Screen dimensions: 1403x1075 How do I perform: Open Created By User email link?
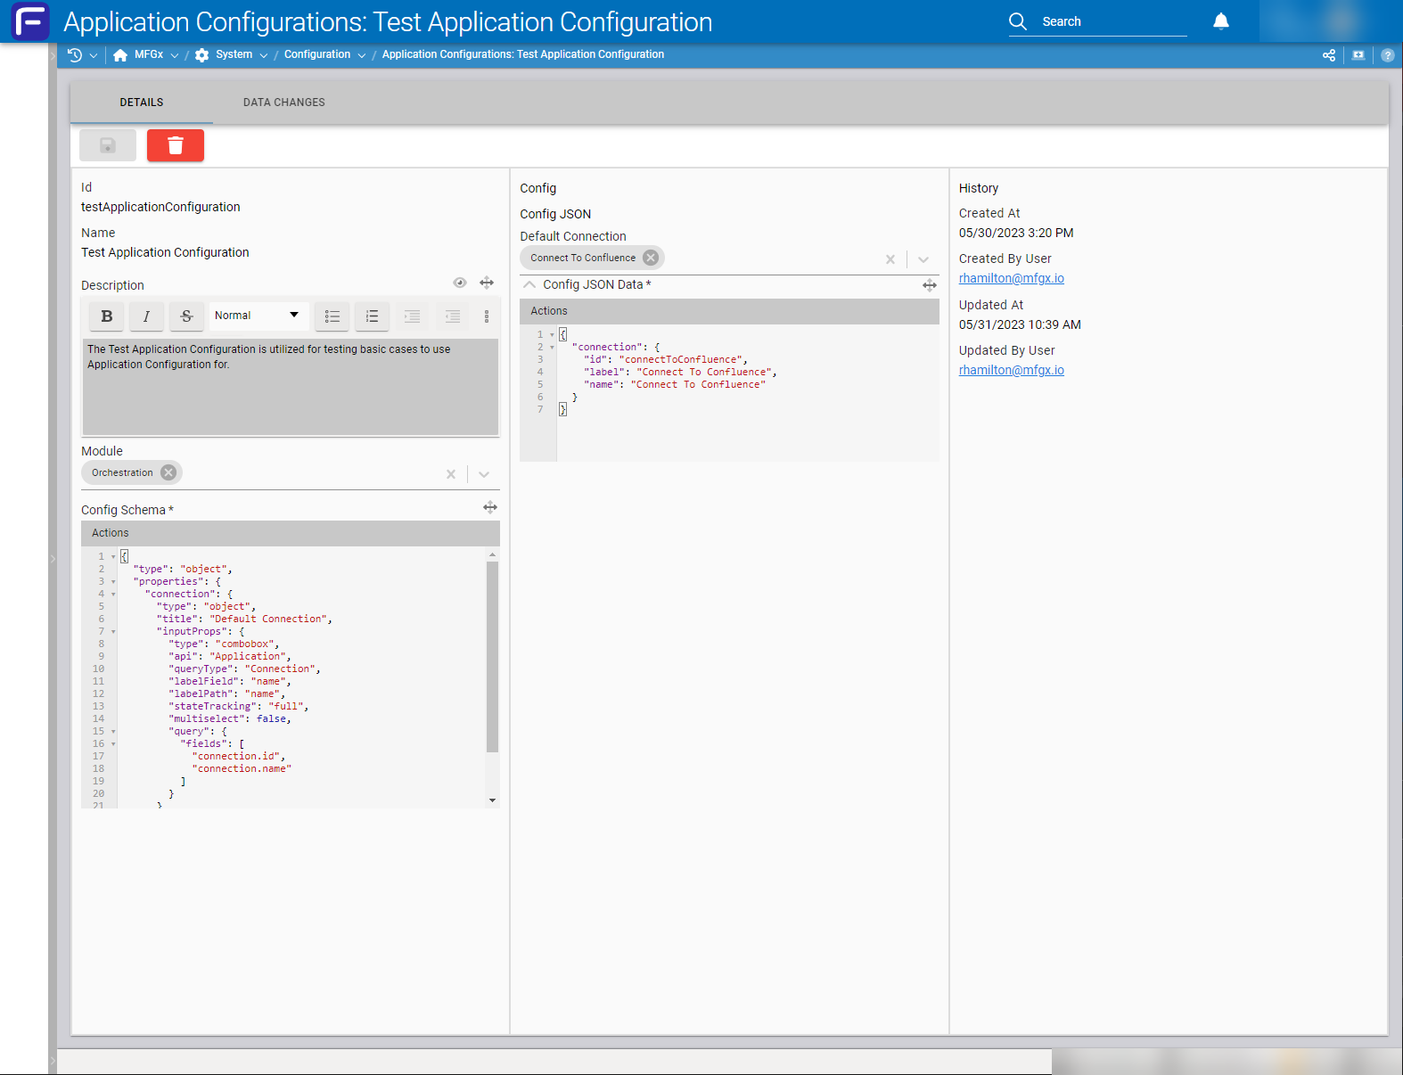point(1012,278)
